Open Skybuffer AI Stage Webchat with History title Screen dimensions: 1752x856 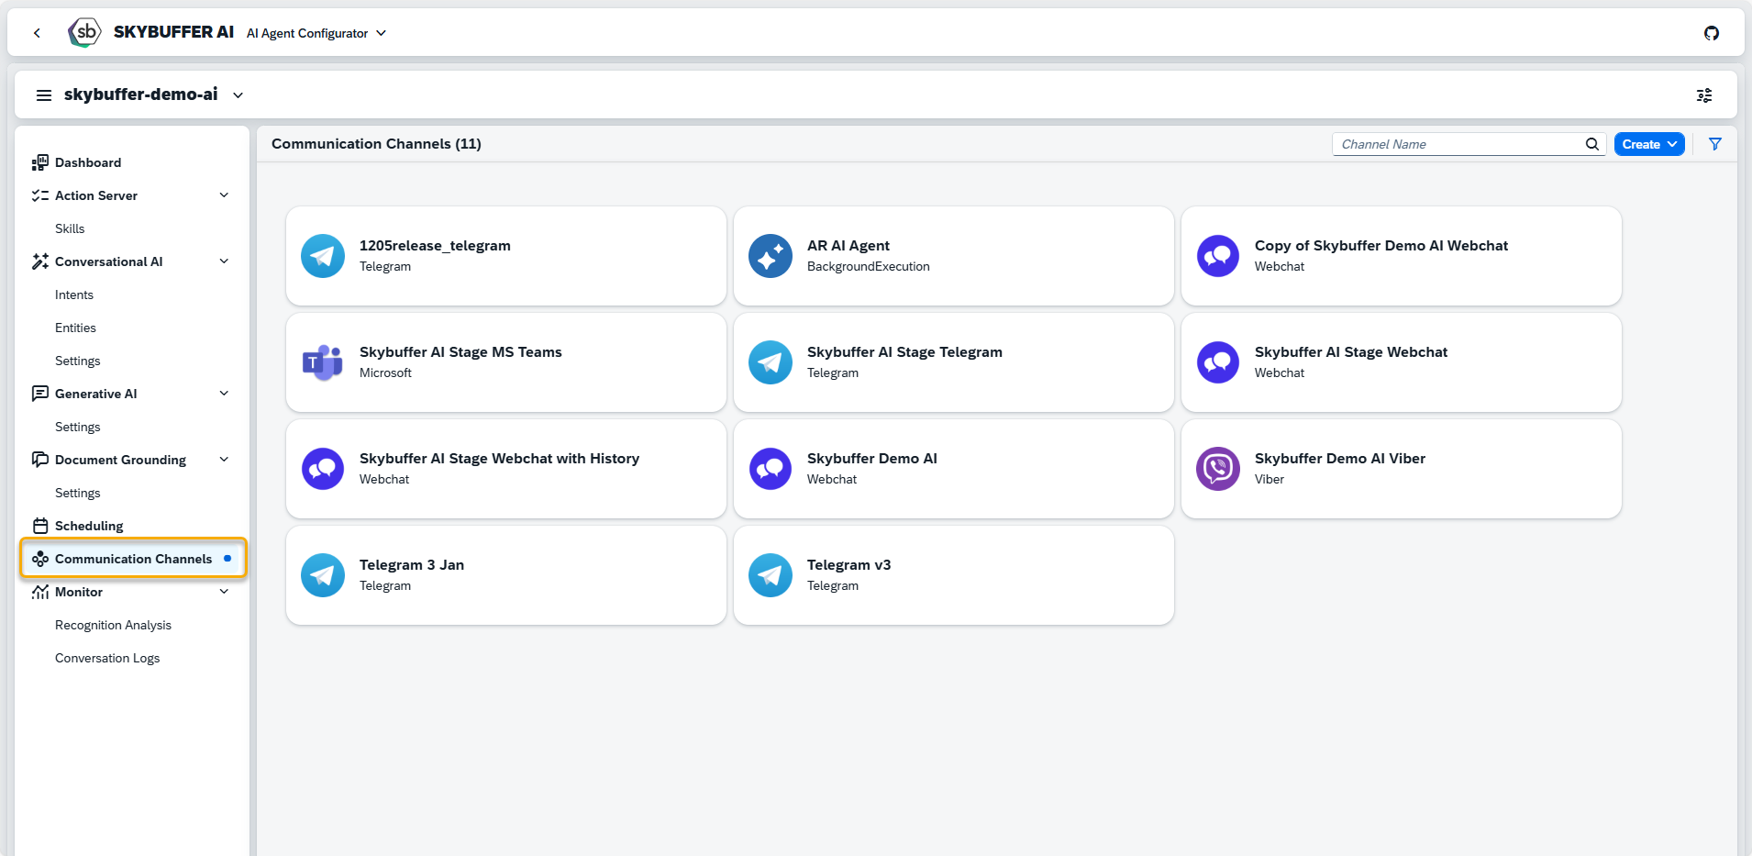click(x=499, y=459)
